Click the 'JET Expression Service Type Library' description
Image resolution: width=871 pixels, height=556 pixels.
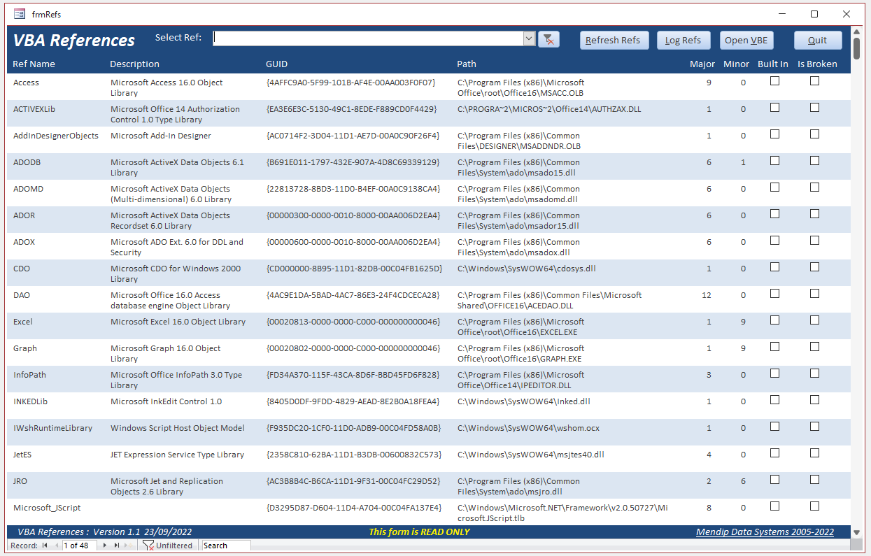177,455
